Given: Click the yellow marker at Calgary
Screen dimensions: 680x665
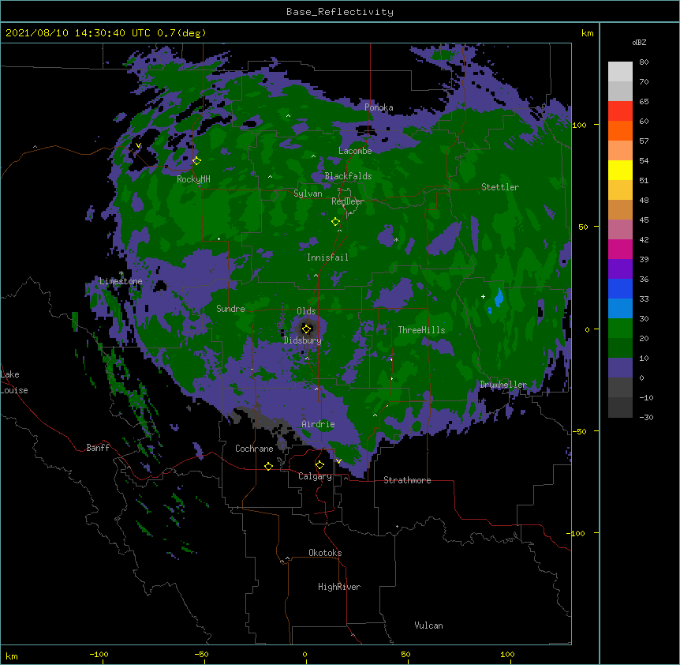Looking at the screenshot, I should [319, 465].
